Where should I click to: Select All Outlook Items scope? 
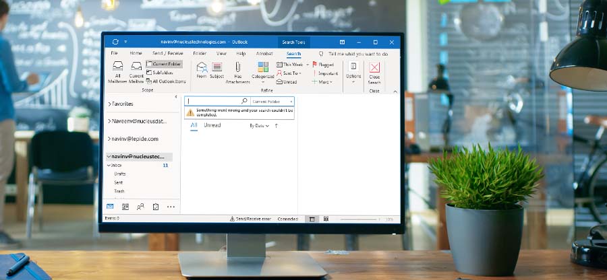[166, 81]
